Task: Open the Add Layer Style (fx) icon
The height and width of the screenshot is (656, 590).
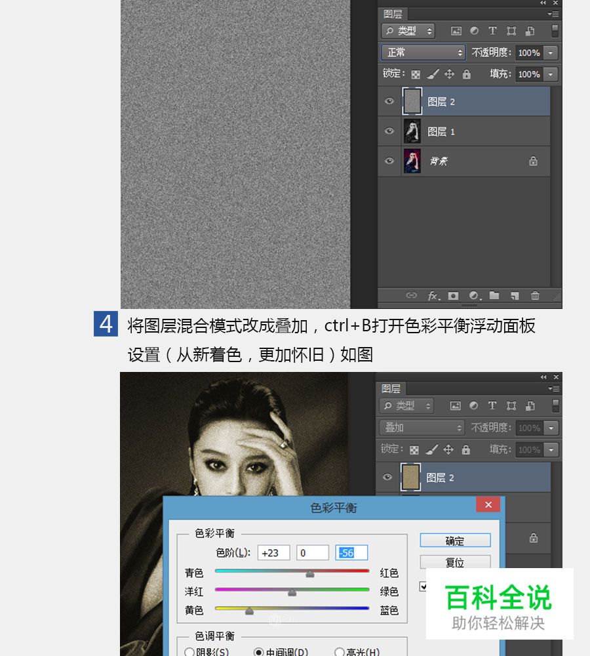Action: point(433,295)
